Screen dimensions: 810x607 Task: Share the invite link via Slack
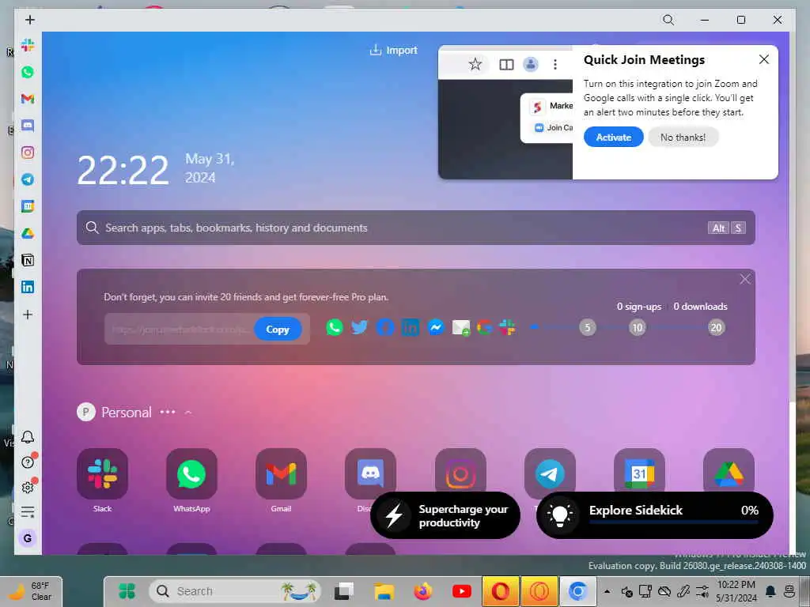(507, 327)
